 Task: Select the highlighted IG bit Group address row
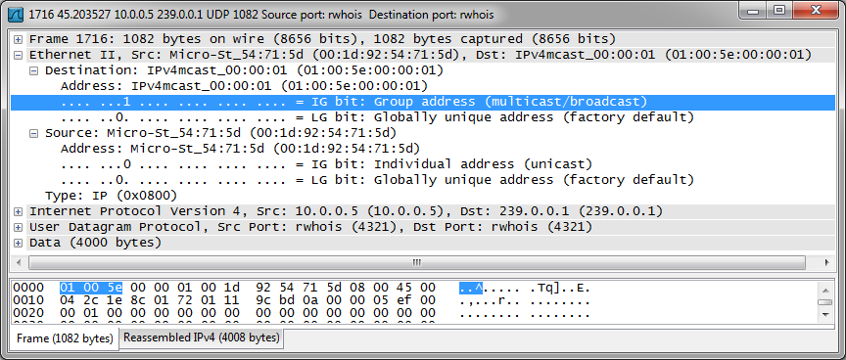tap(422, 102)
